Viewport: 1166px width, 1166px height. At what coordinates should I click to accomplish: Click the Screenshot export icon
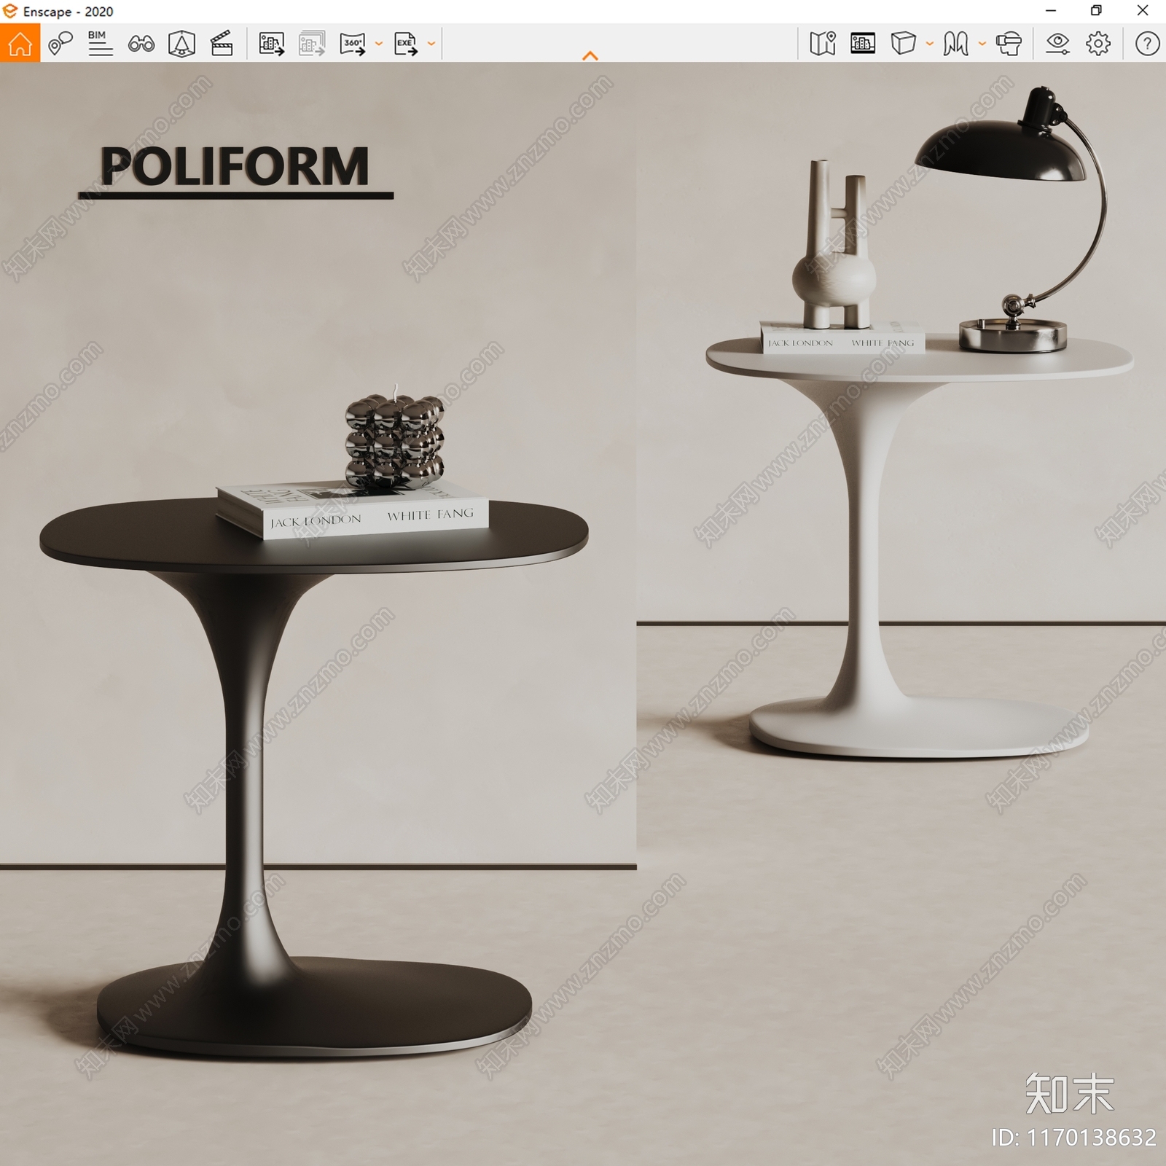(x=271, y=44)
